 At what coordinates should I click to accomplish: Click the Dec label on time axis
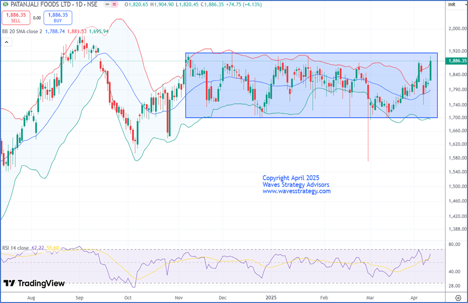point(223,298)
